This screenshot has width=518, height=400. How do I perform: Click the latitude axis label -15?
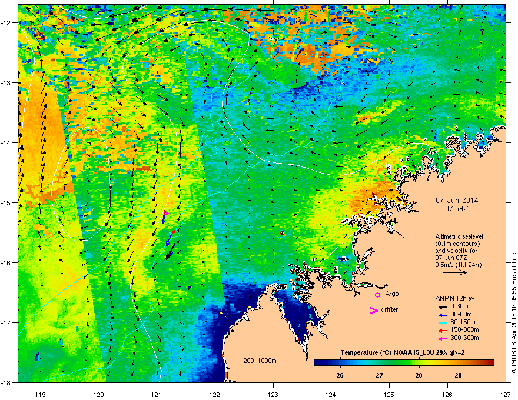tap(6, 202)
